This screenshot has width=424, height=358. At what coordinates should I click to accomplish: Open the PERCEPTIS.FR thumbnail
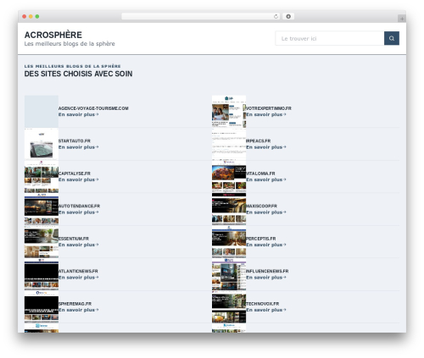[x=229, y=242]
